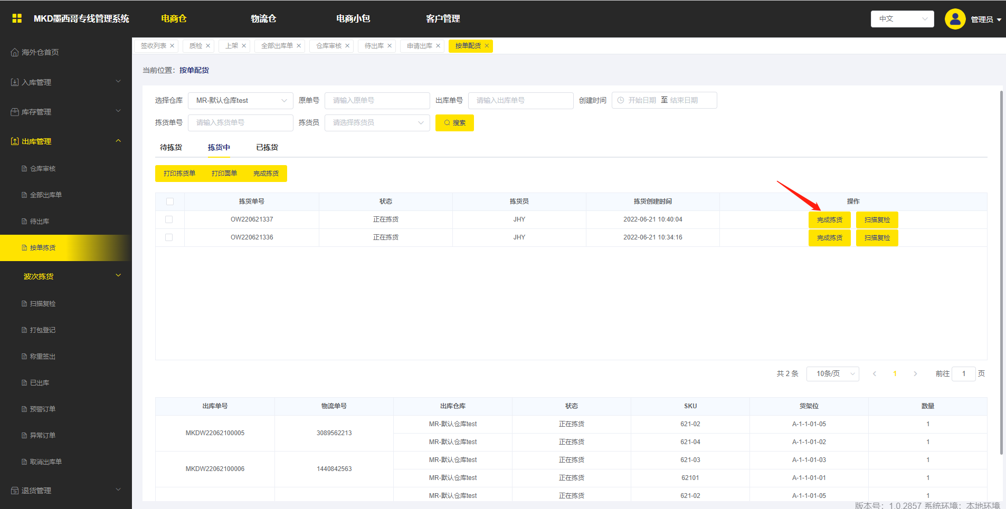The width and height of the screenshot is (1006, 509).
Task: Click 完成拣货 for order OW220621337
Action: 829,220
